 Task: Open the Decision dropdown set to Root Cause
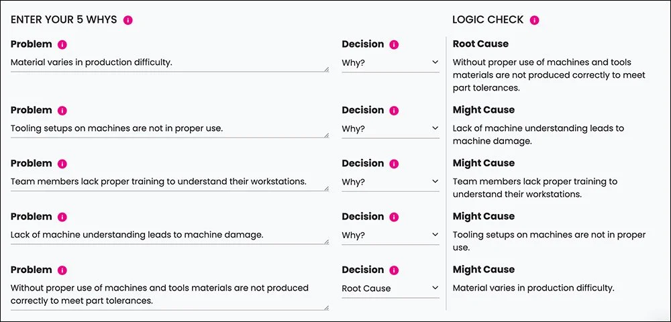pos(390,288)
